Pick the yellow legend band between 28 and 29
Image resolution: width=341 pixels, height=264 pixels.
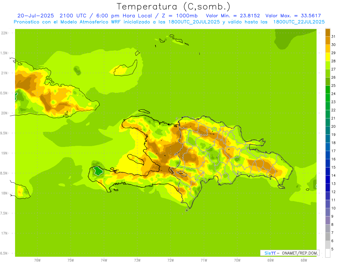pyautogui.click(x=328, y=57)
